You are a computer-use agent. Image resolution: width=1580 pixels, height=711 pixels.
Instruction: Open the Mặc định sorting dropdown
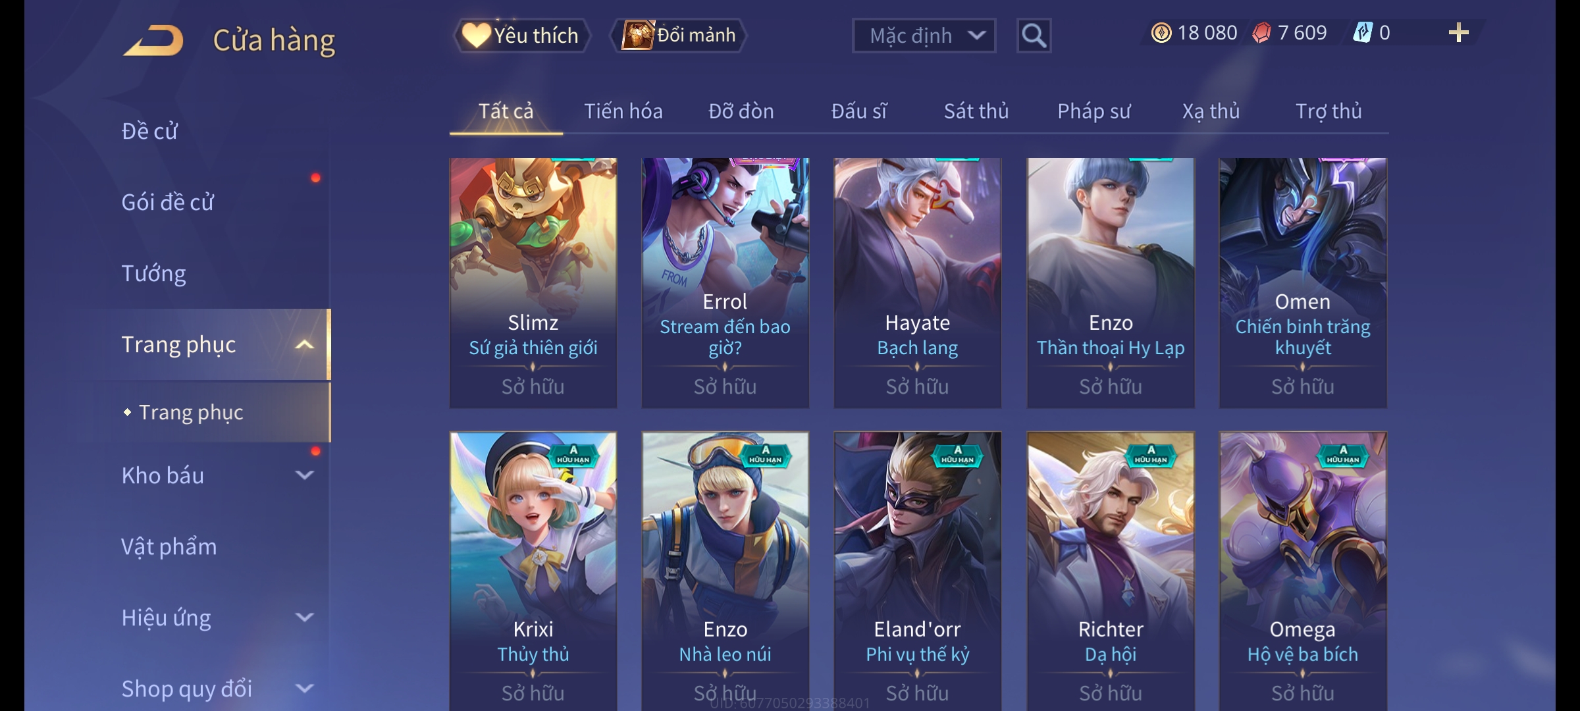[x=924, y=36]
